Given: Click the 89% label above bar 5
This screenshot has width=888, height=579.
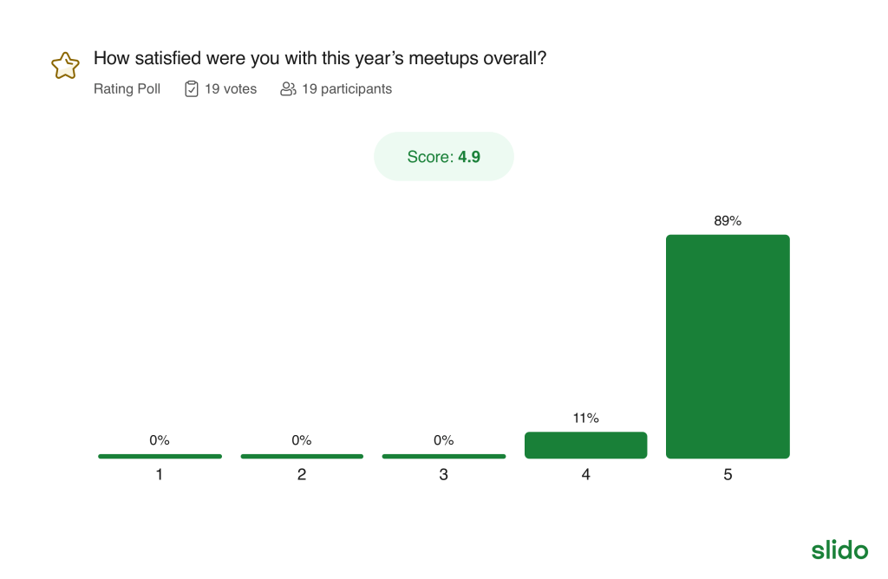Looking at the screenshot, I should click(728, 221).
